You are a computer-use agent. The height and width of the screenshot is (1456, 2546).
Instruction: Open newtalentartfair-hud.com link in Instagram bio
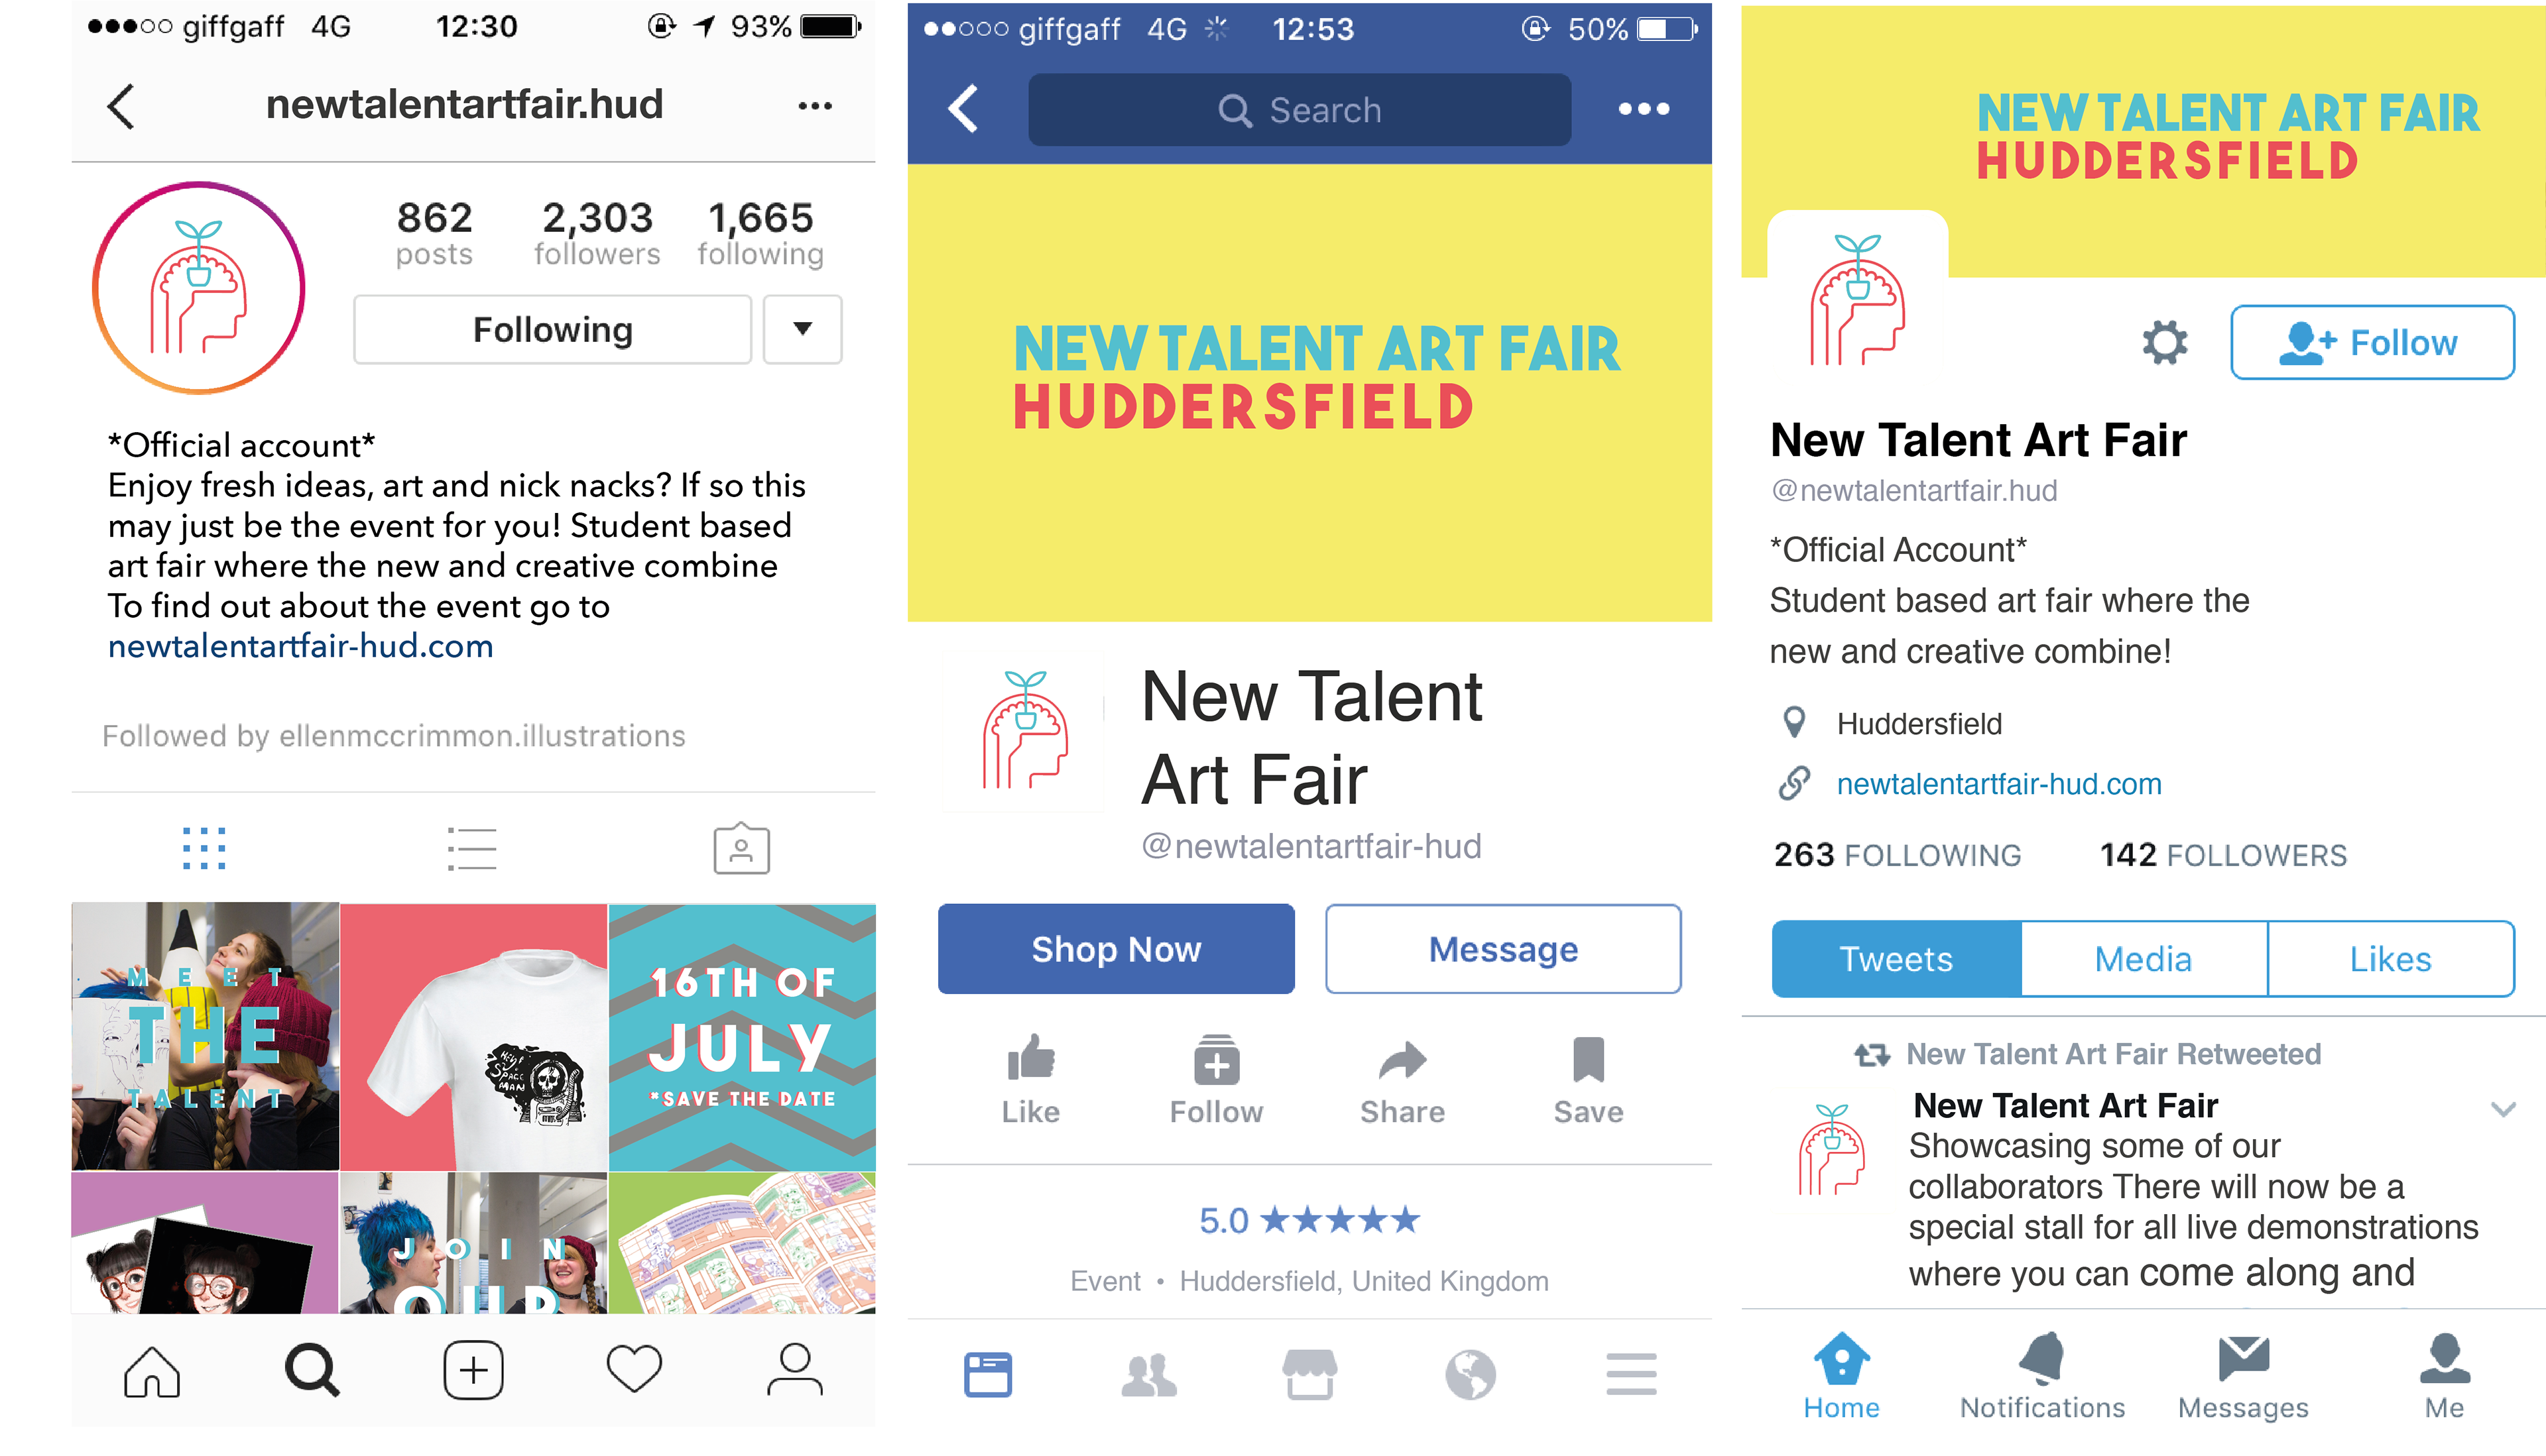(x=300, y=646)
